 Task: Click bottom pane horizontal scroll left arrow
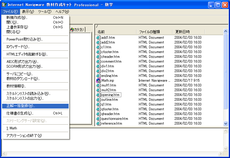4,154
